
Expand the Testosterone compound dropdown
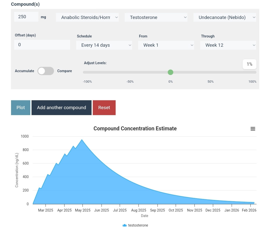pyautogui.click(x=156, y=17)
